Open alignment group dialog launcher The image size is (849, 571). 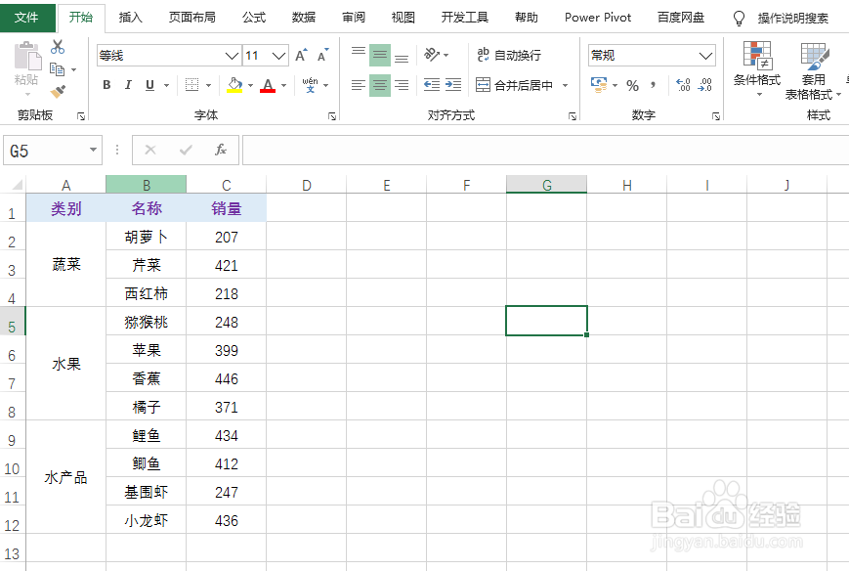coord(573,116)
